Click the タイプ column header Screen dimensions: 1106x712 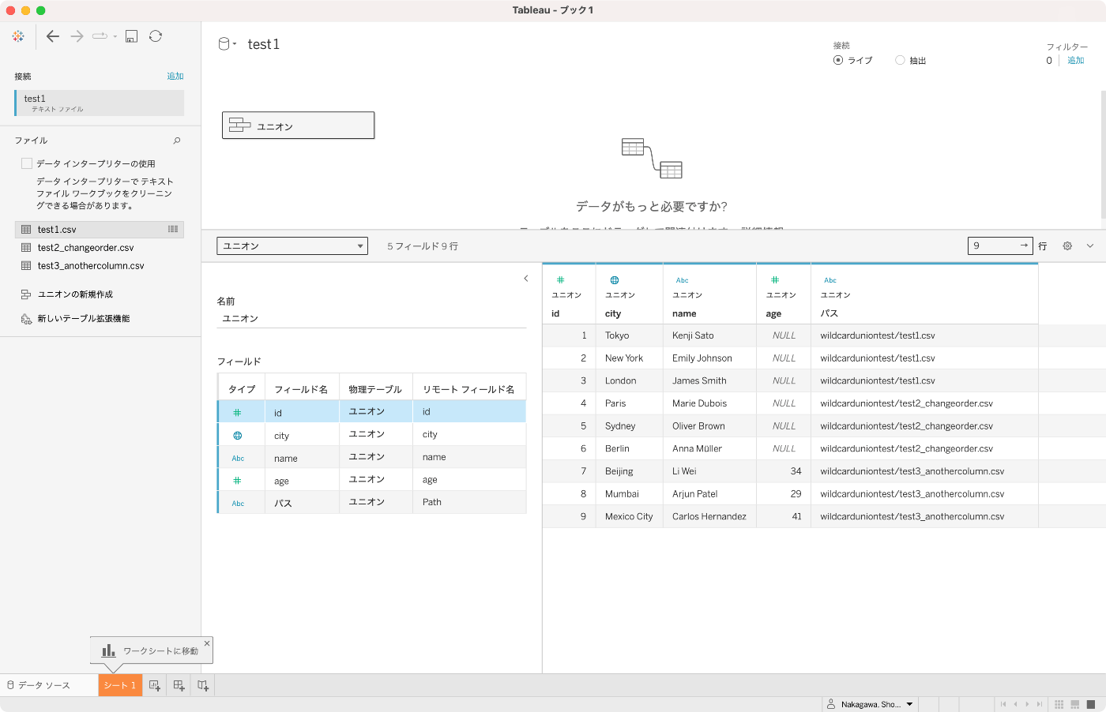click(242, 389)
